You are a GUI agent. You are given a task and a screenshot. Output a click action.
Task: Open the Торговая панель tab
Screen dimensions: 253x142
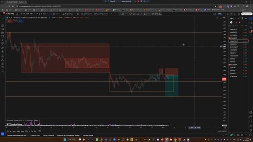coord(88,135)
